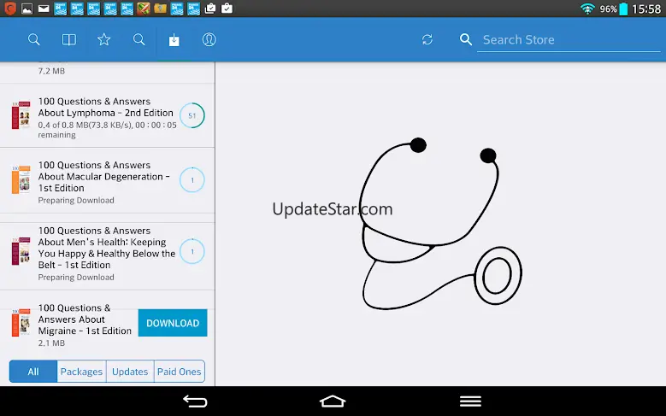Tap the Macular Degeneration progress circle
The height and width of the screenshot is (416, 666).
(x=192, y=180)
